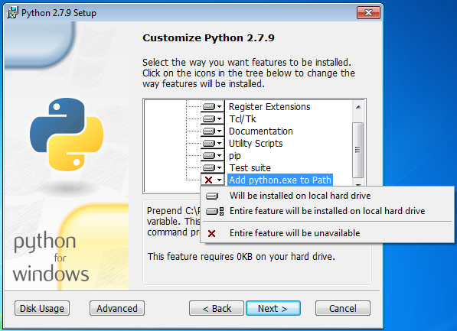
Task: Choose 'Will be installed on local hard drive'
Action: 327,196
